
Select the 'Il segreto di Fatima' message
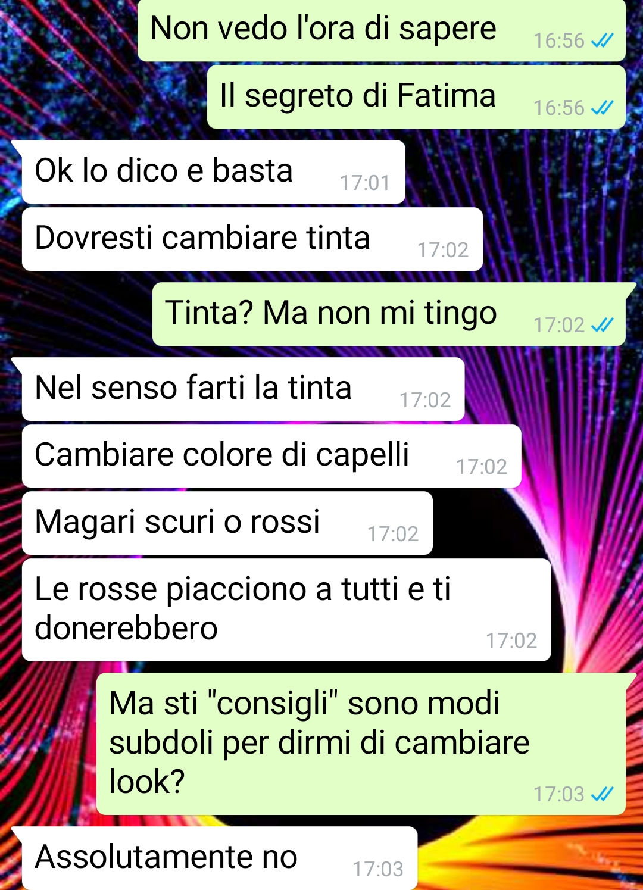point(416,97)
